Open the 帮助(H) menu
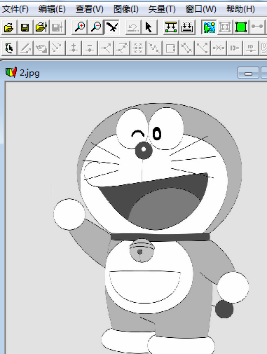The image size is (267, 354). [x=240, y=9]
